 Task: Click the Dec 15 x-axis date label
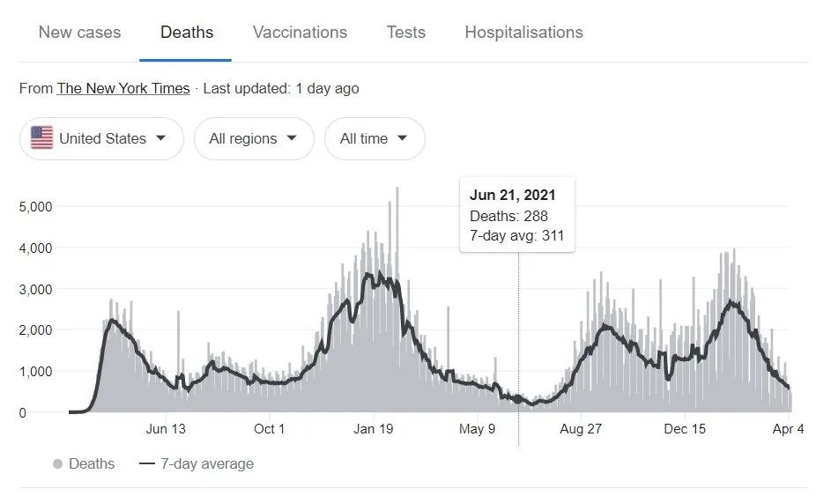pyautogui.click(x=685, y=429)
